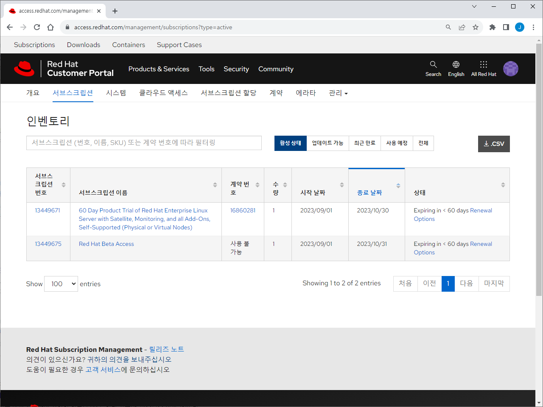Open subscription number 13449671

click(48, 210)
